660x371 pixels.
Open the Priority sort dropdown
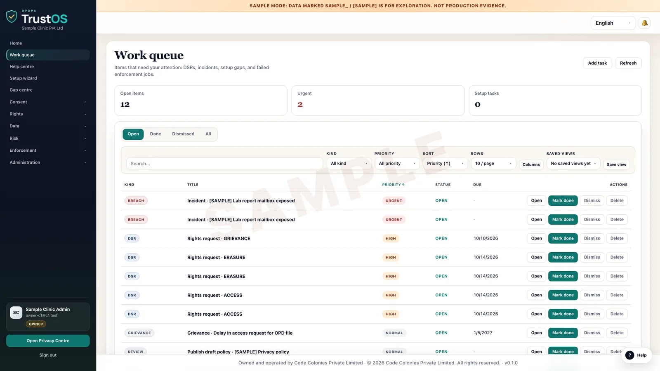coord(445,164)
